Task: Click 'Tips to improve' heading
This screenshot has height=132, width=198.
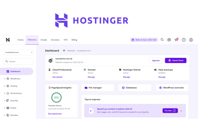Action: pos(92,100)
